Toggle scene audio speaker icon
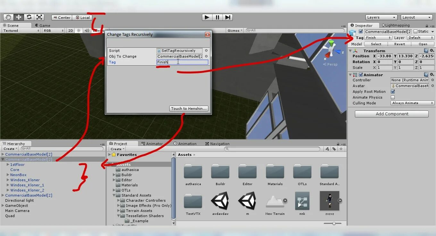 [x=87, y=31]
